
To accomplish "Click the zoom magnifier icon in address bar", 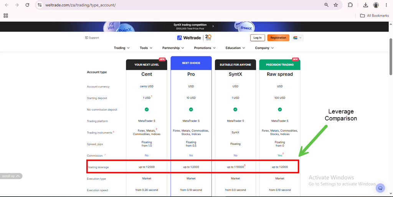I will [326, 5].
